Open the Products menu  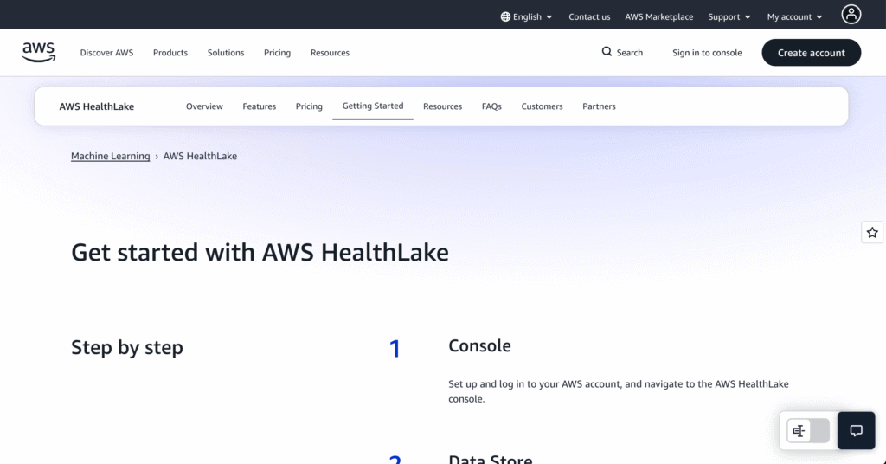(170, 53)
